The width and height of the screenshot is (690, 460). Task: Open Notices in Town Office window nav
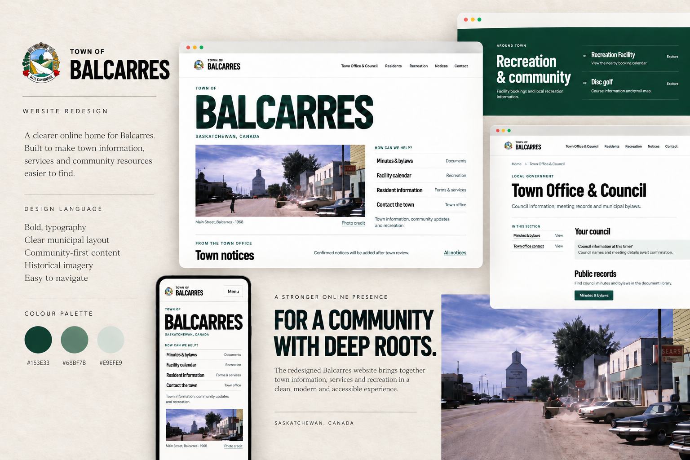point(654,146)
